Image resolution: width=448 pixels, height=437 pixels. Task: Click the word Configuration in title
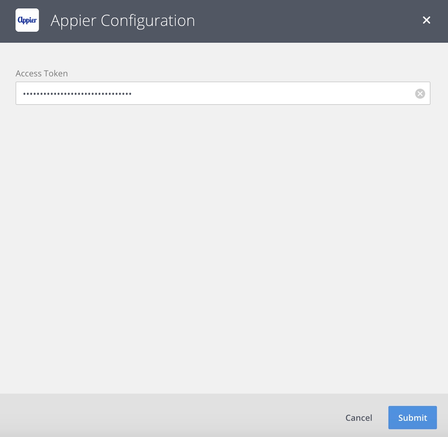[x=148, y=21]
